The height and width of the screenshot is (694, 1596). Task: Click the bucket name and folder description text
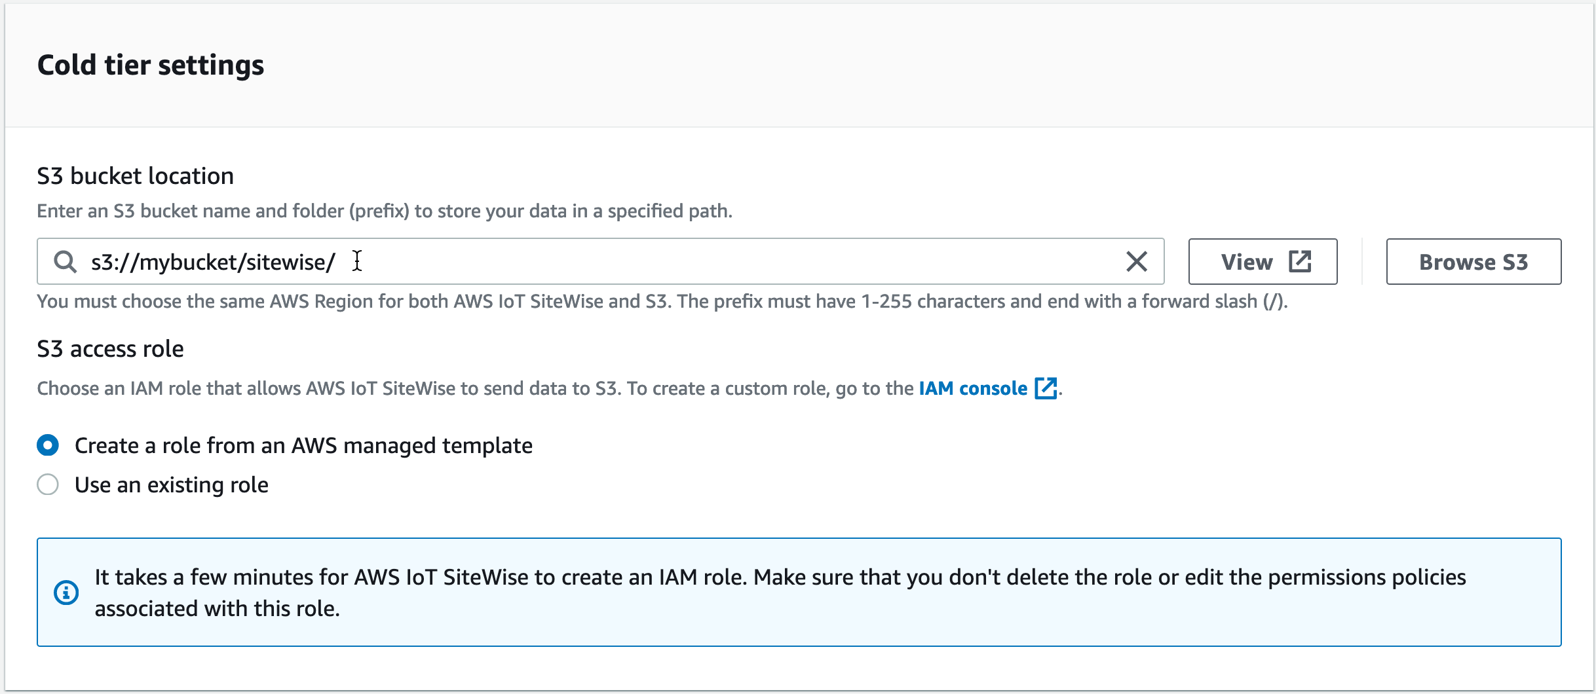click(385, 211)
